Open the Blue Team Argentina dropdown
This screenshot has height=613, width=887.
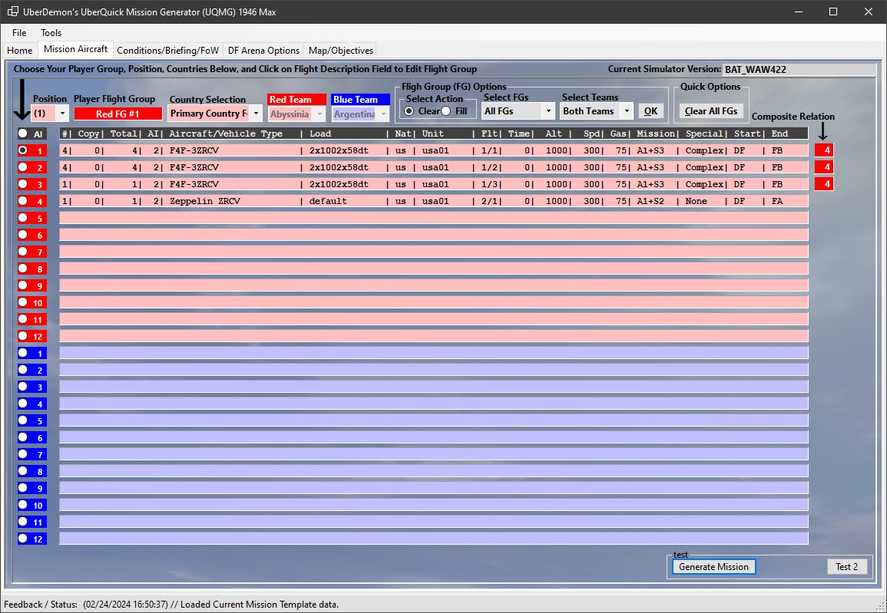pos(383,114)
